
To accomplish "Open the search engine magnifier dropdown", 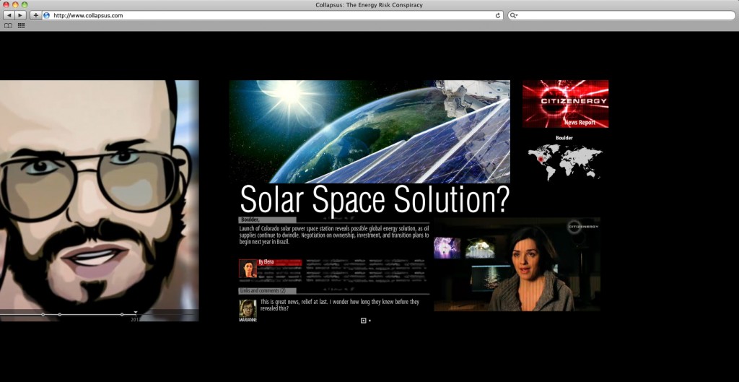I will click(x=513, y=15).
